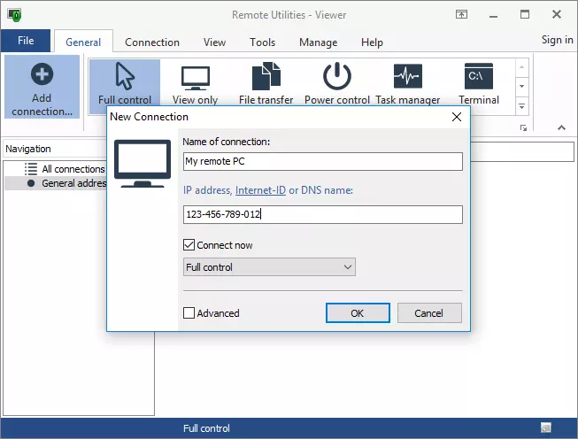Click the Add connection icon

pos(42,76)
